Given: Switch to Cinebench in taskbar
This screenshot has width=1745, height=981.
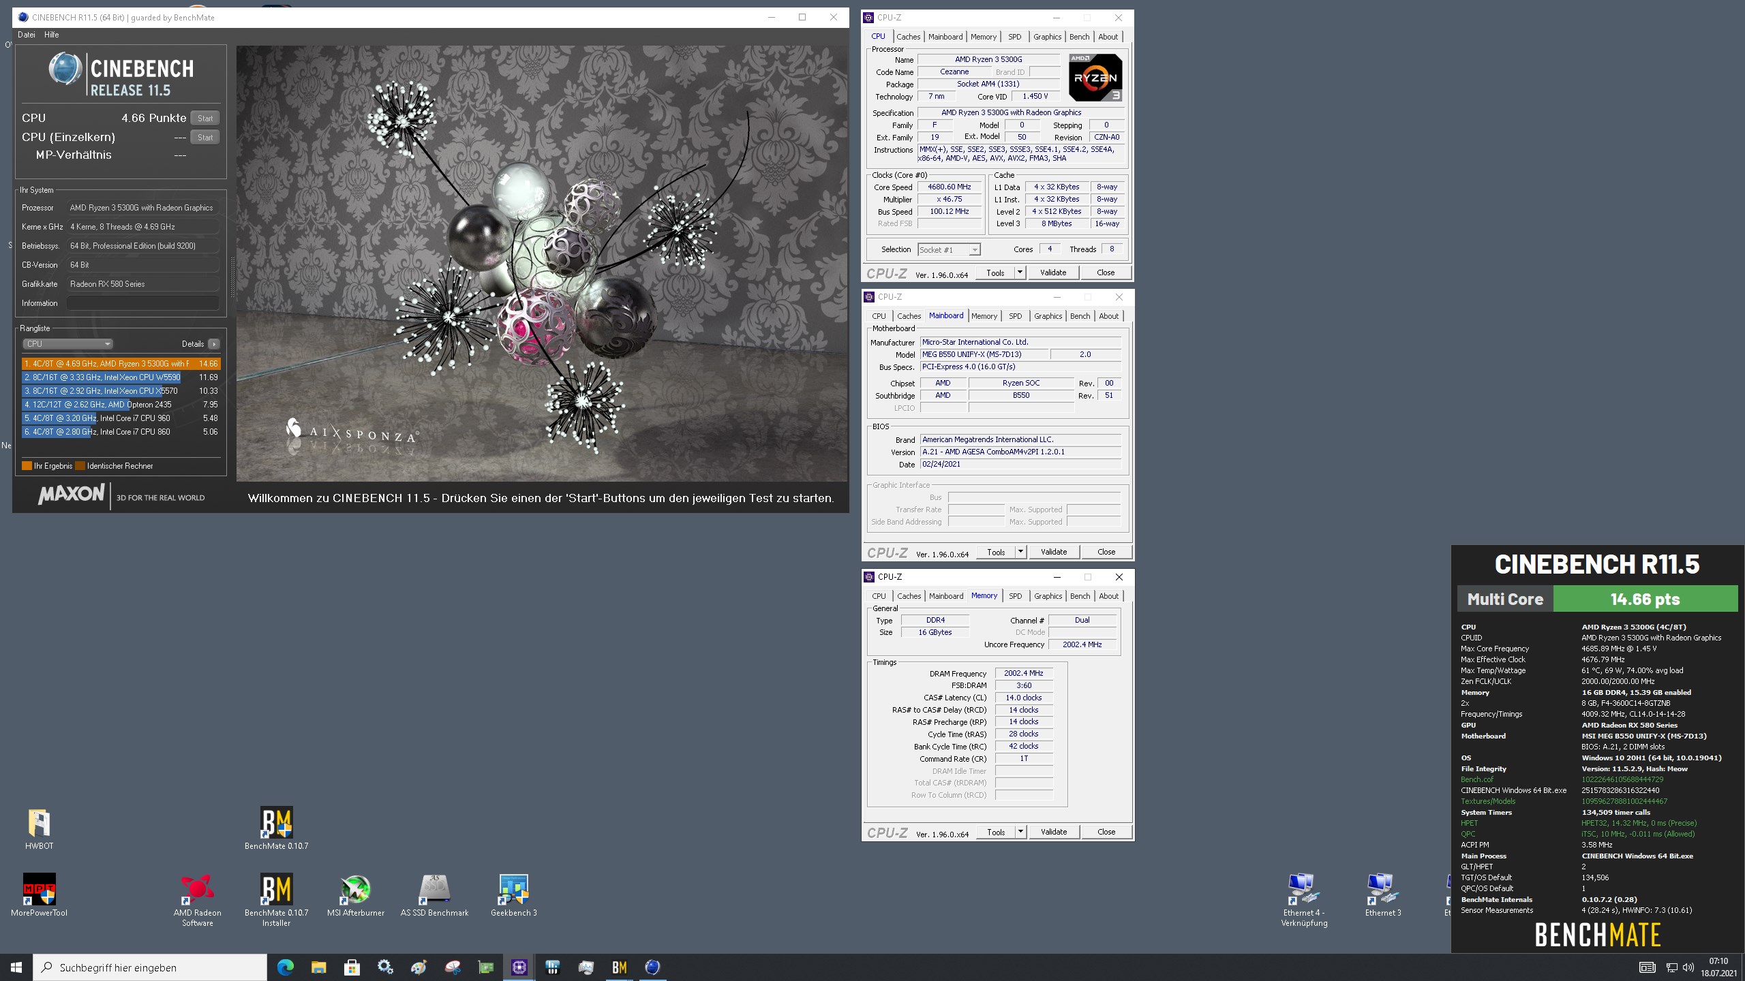Looking at the screenshot, I should (652, 967).
